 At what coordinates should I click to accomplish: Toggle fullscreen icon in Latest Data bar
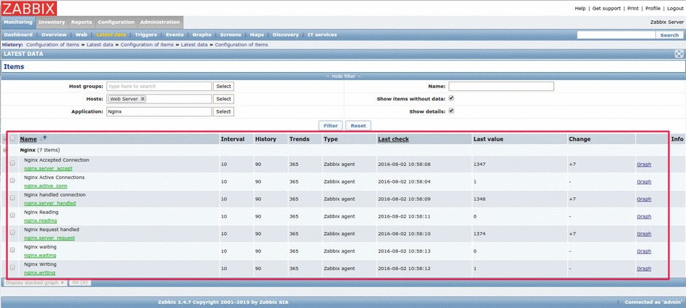coord(679,54)
